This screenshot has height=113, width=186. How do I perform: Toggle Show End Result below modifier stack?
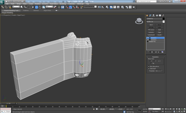[x=152, y=52]
